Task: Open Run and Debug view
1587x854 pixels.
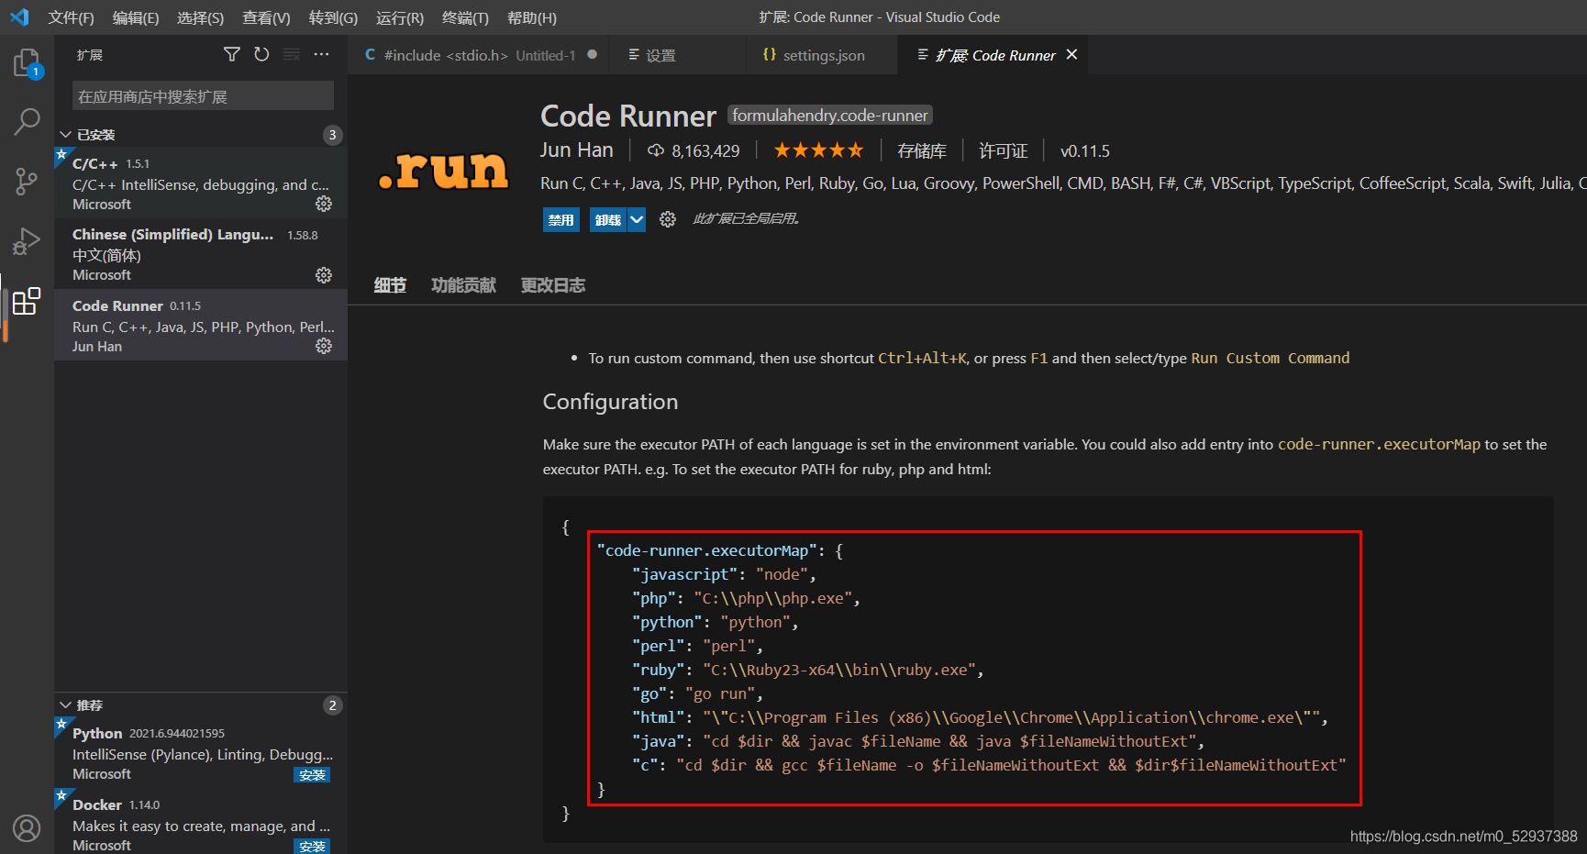Action: tap(27, 241)
